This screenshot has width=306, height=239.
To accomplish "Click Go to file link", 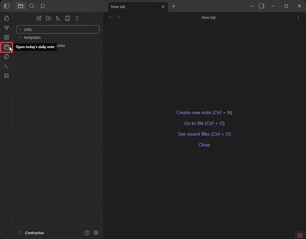I will (204, 123).
